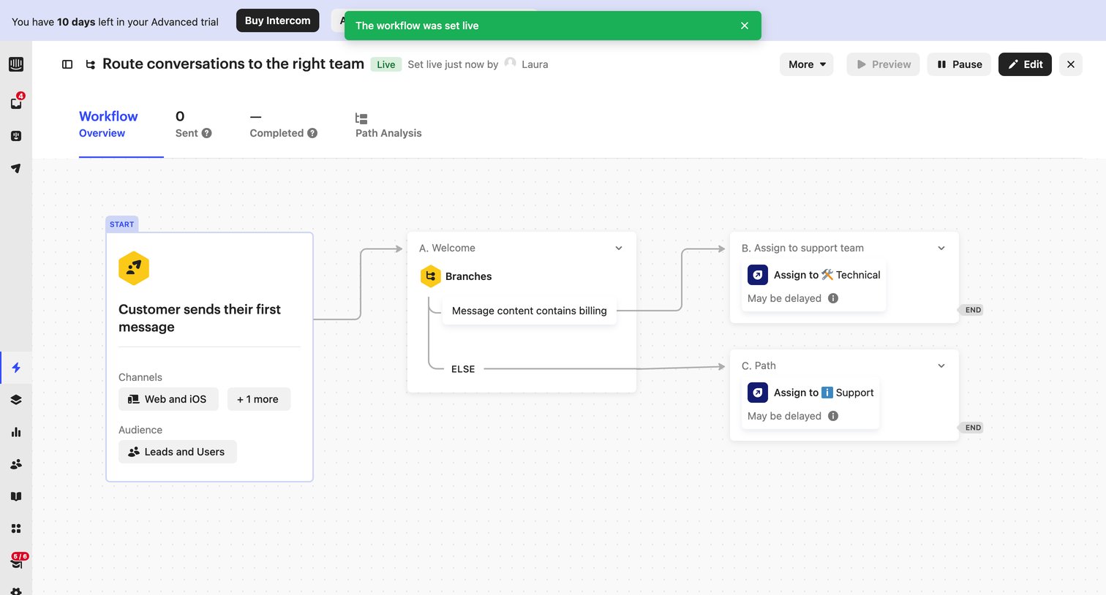1106x595 pixels.
Task: Click the Live status badge
Action: pos(386,64)
